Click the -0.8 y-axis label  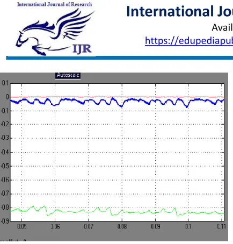5,207
